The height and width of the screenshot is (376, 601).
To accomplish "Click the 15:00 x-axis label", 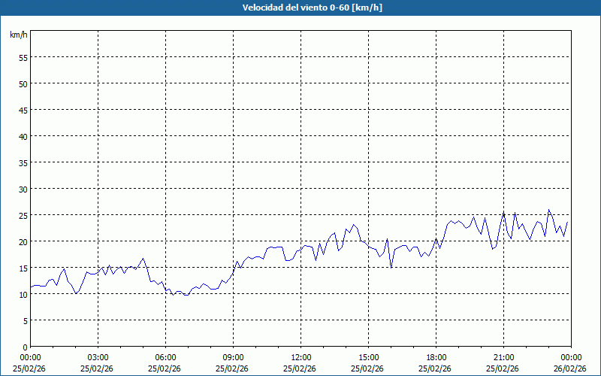I will tap(368, 357).
